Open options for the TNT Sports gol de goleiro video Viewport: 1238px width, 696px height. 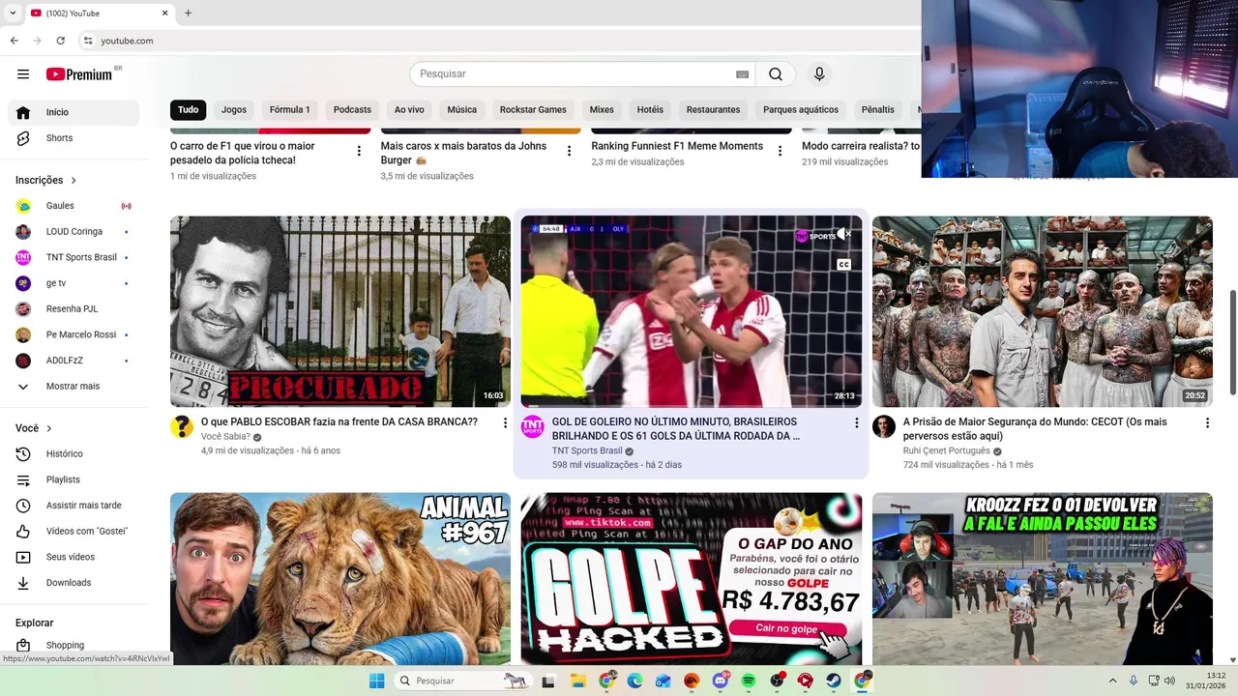[856, 423]
